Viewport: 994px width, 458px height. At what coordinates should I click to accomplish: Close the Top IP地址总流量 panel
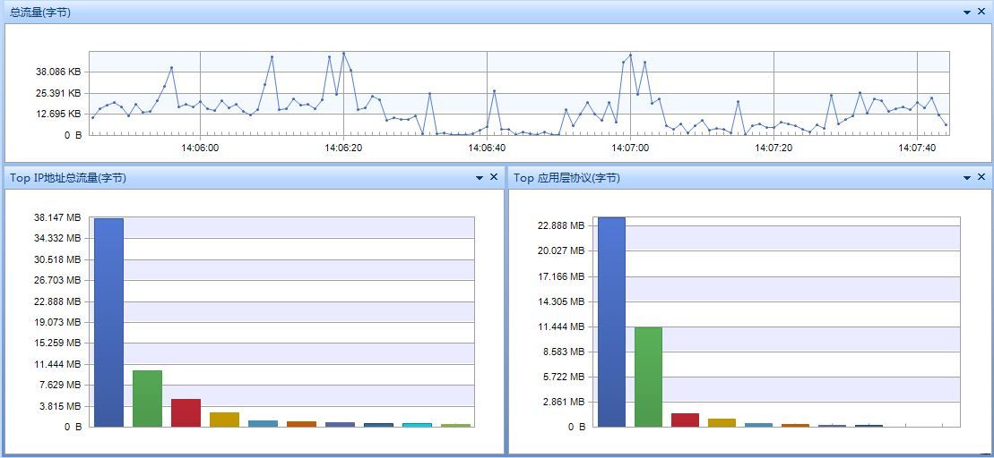coord(493,178)
